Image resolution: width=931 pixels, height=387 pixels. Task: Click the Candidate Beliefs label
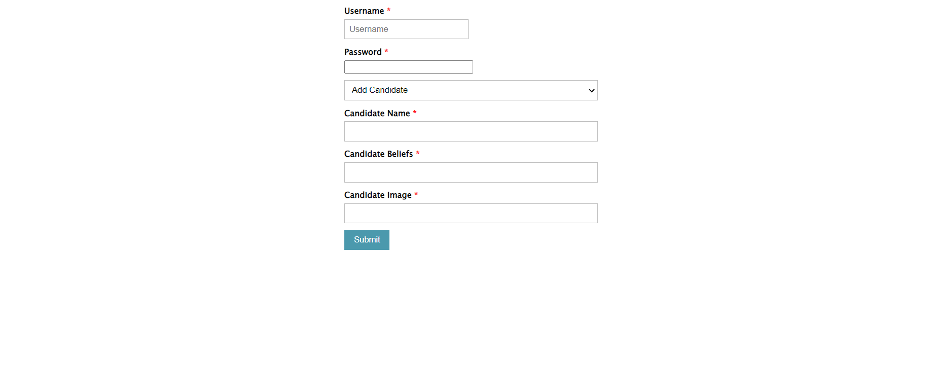click(378, 154)
